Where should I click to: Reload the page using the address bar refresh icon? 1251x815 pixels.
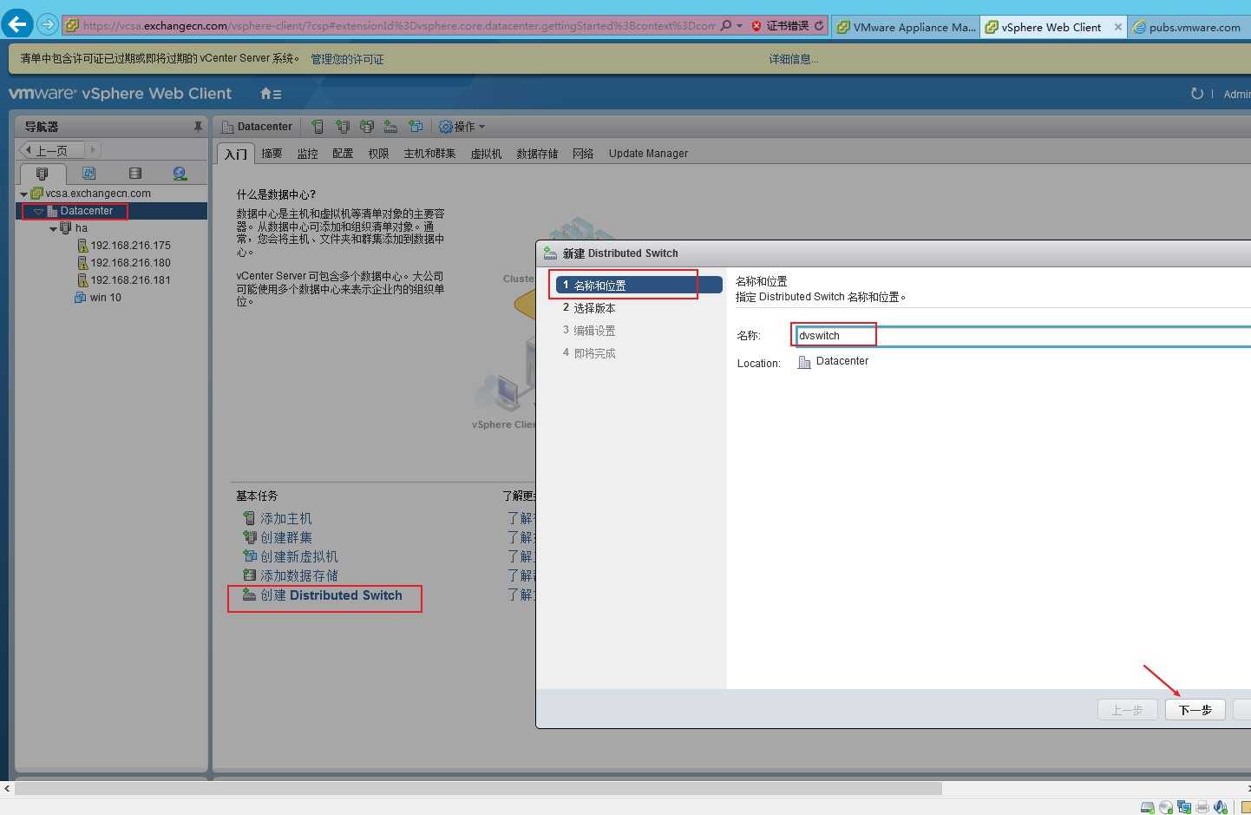(819, 26)
